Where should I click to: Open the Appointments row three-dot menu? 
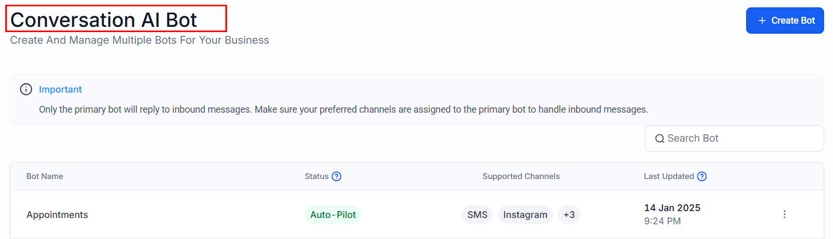pyautogui.click(x=784, y=214)
